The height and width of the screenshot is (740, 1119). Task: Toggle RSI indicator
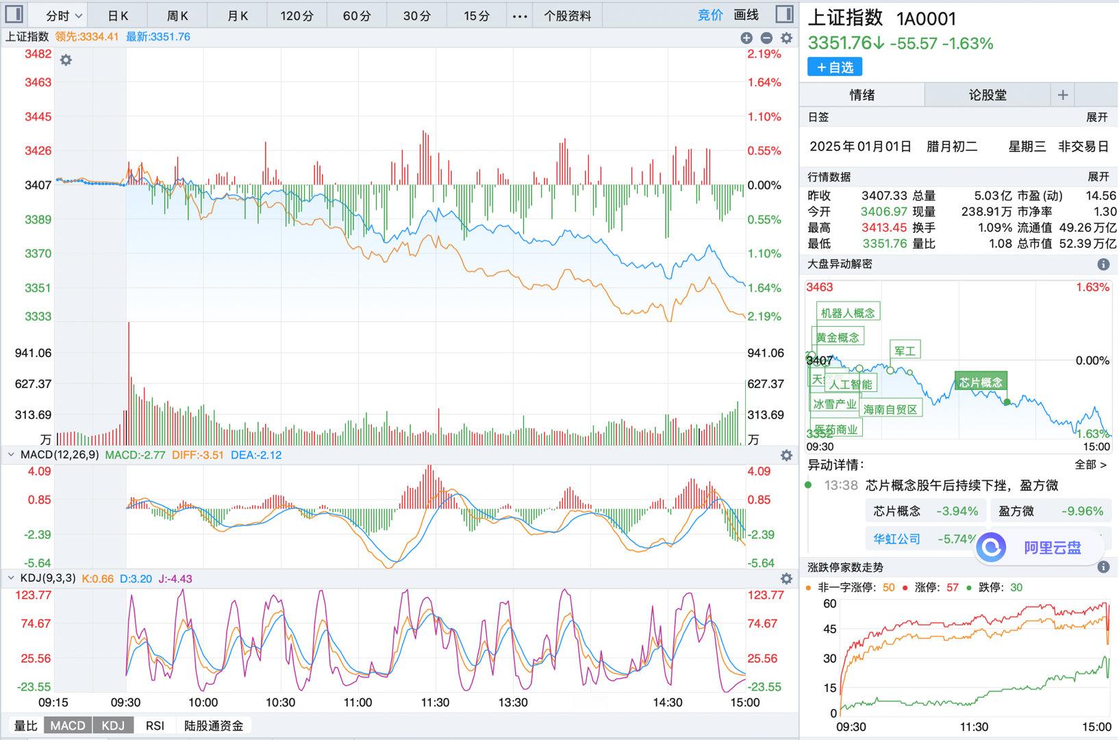pos(155,726)
